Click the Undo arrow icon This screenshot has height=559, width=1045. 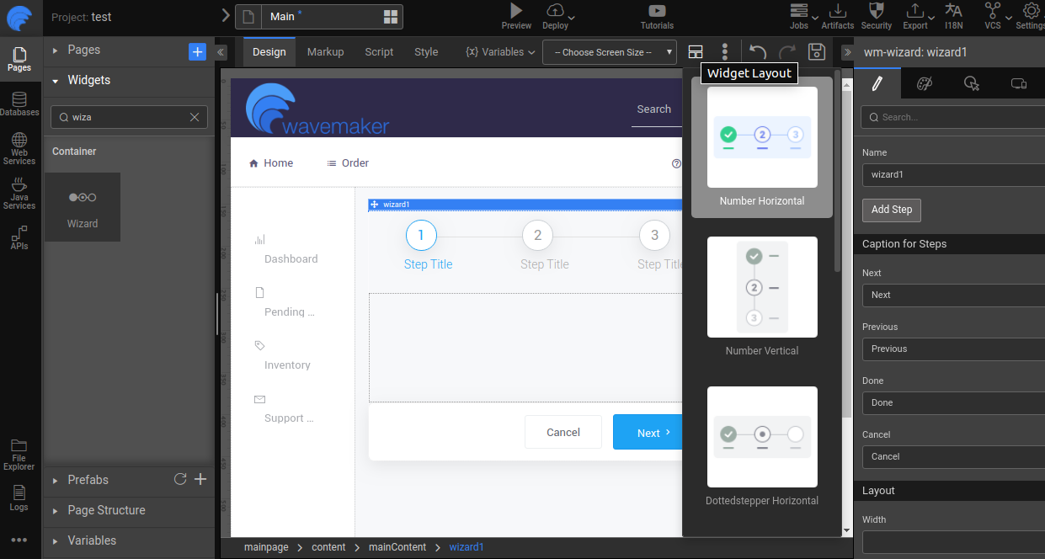point(756,51)
